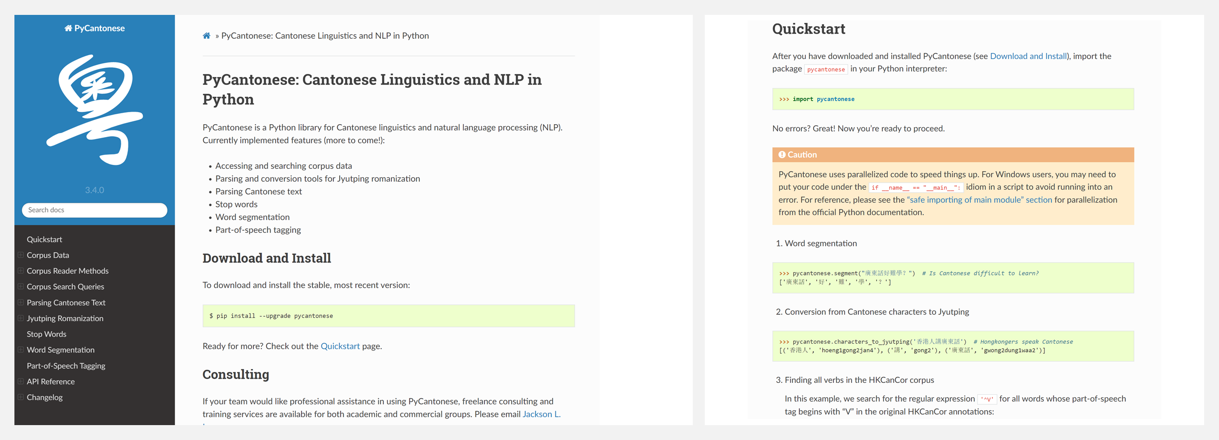Open Word Segmentation page
Viewport: 1219px width, 440px height.
pos(61,350)
